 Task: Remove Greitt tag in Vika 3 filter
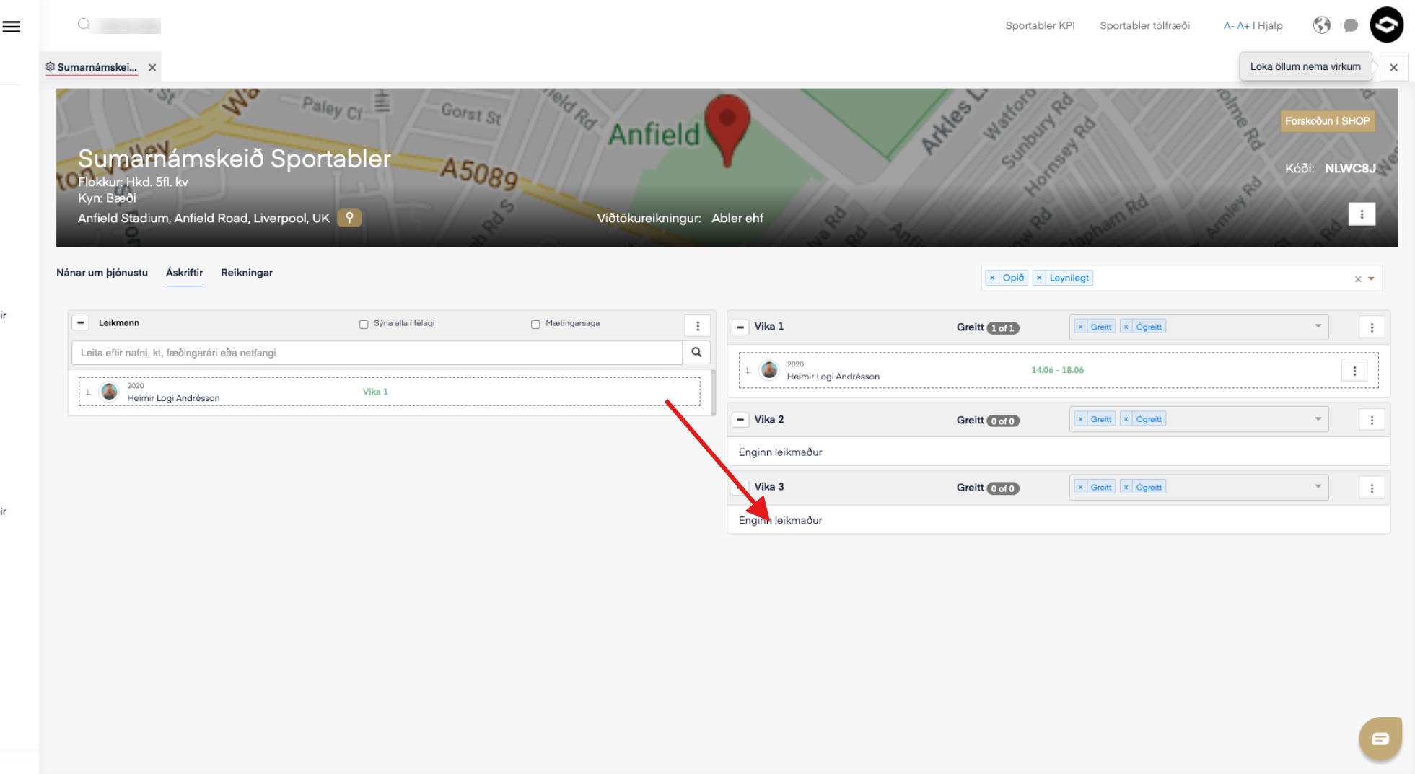tap(1080, 488)
